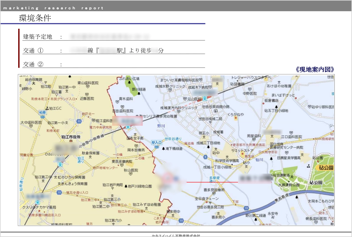Click the 駅入口 bus stop marker
Image resolution: width=352 pixels, height=237 pixels.
pyautogui.click(x=156, y=147)
